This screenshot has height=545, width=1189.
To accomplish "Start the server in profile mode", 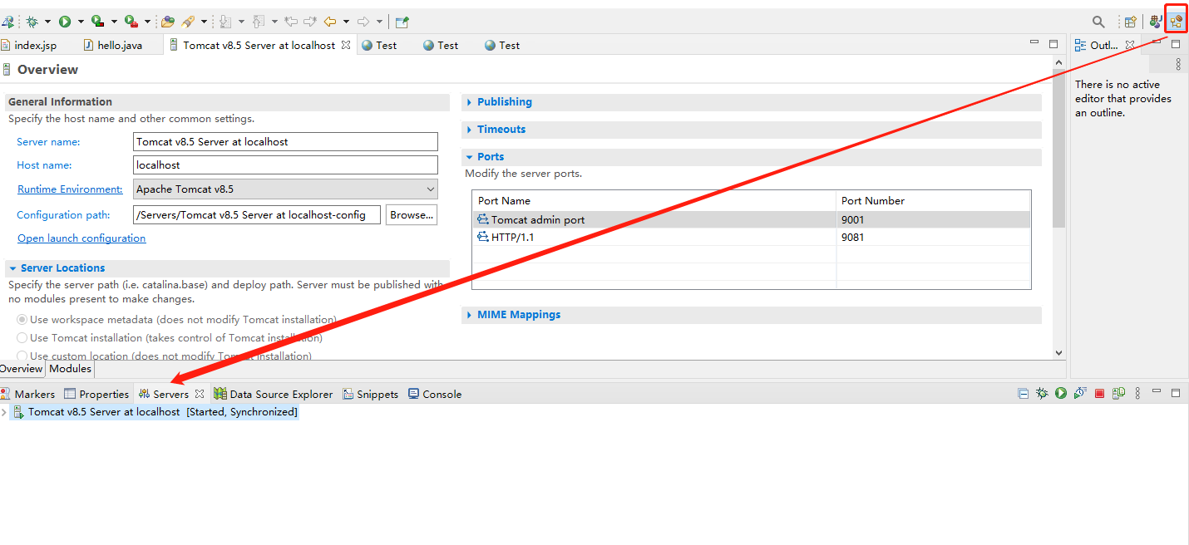I will pyautogui.click(x=1080, y=394).
